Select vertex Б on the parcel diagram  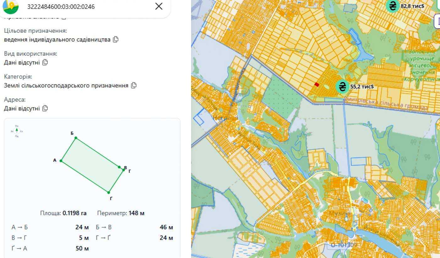(76, 138)
